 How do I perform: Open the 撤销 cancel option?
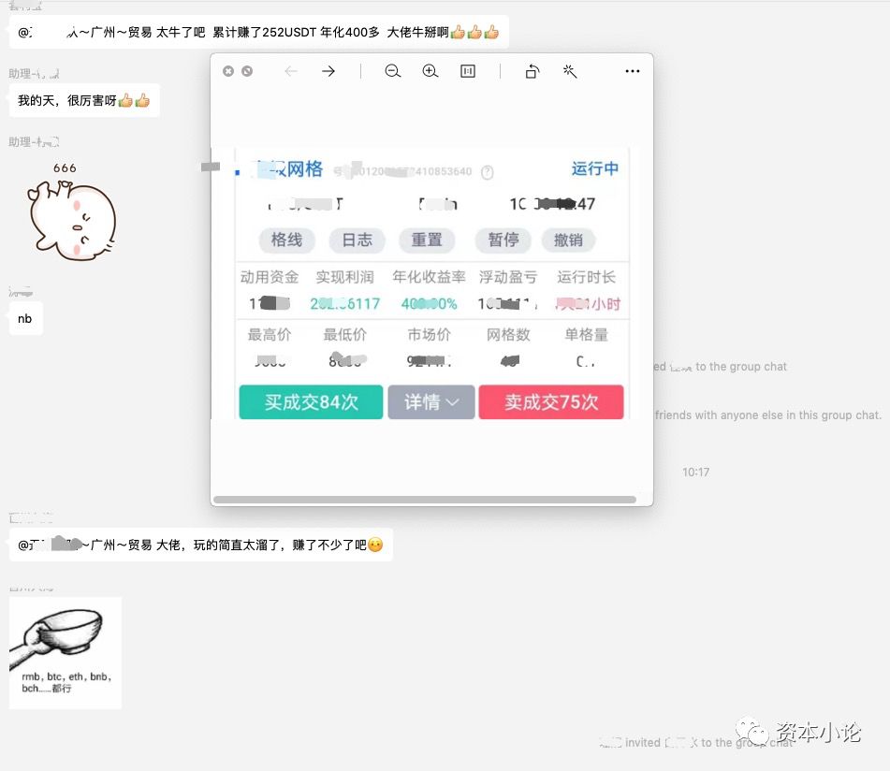pos(569,240)
